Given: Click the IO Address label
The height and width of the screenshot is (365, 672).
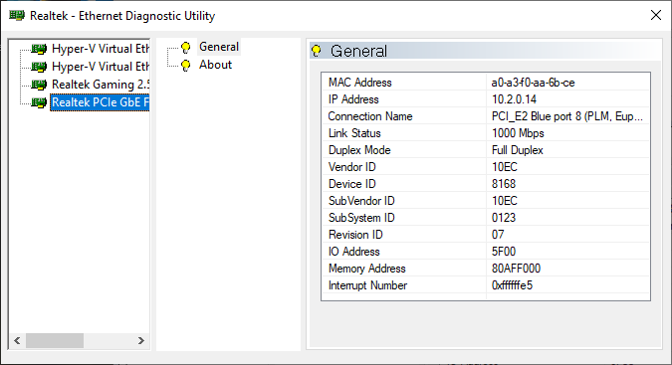Looking at the screenshot, I should 354,252.
